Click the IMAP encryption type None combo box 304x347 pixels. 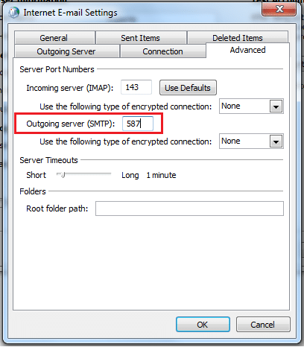pyautogui.click(x=251, y=106)
